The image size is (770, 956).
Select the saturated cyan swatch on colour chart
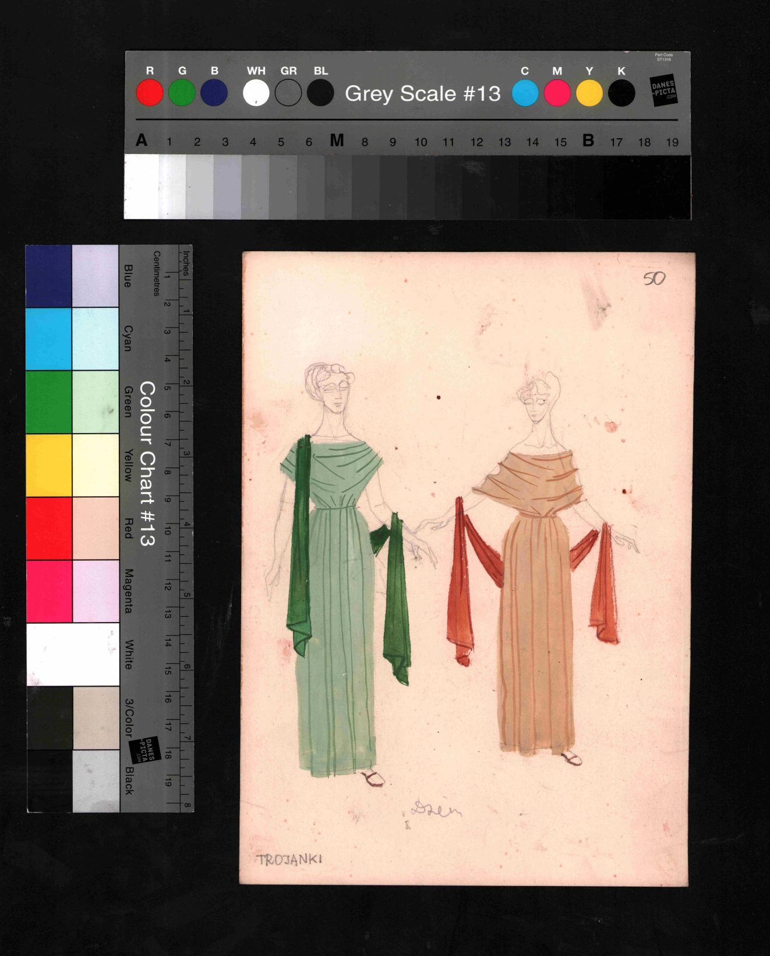pos(49,339)
